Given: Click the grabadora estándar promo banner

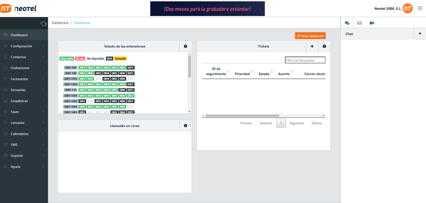Looking at the screenshot, I should coord(207,9).
